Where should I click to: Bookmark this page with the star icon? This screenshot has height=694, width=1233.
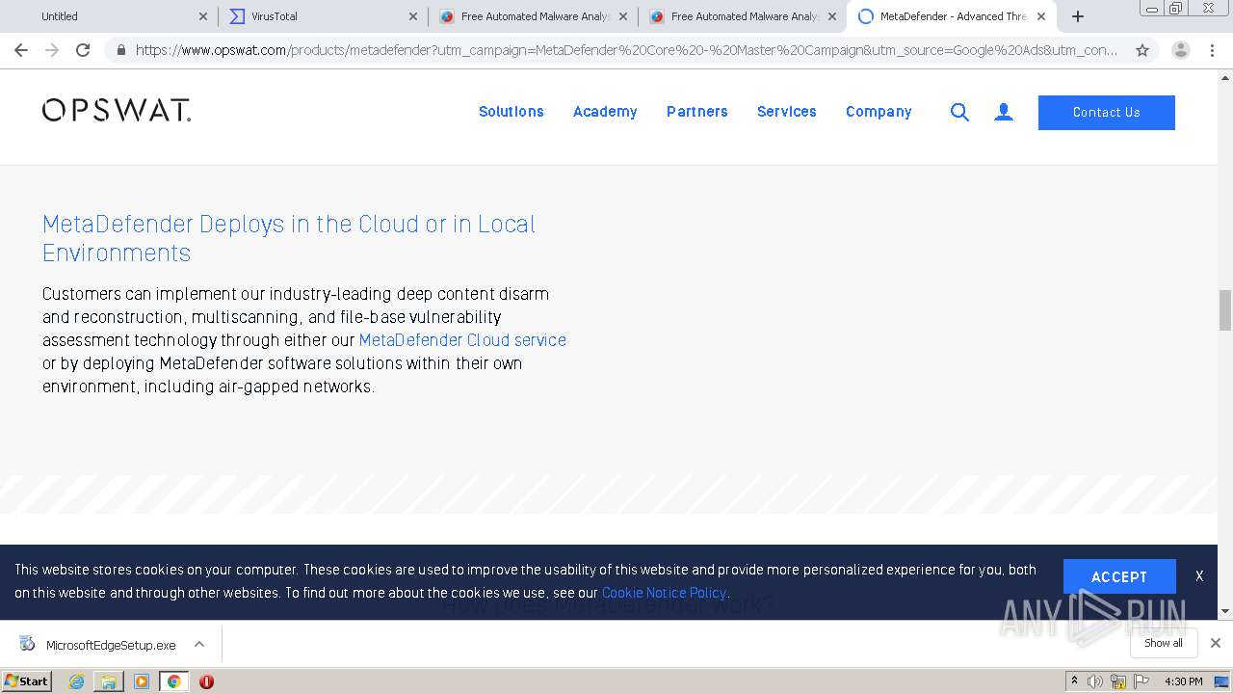[x=1142, y=50]
